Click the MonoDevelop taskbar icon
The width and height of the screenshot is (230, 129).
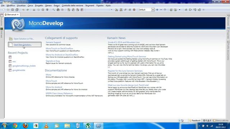[x=98, y=126]
